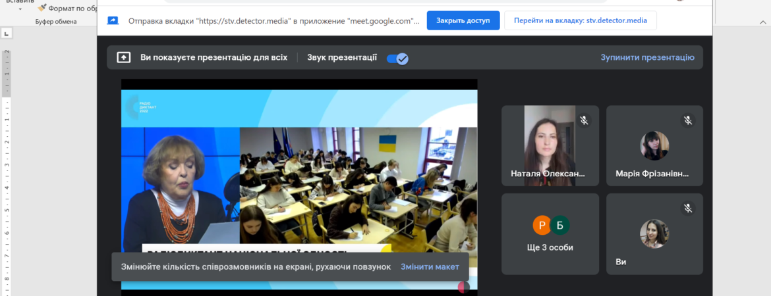This screenshot has height=296, width=771.
Task: Click muted microphone icon on Марія Фрізанівн... tile
Action: coord(688,120)
